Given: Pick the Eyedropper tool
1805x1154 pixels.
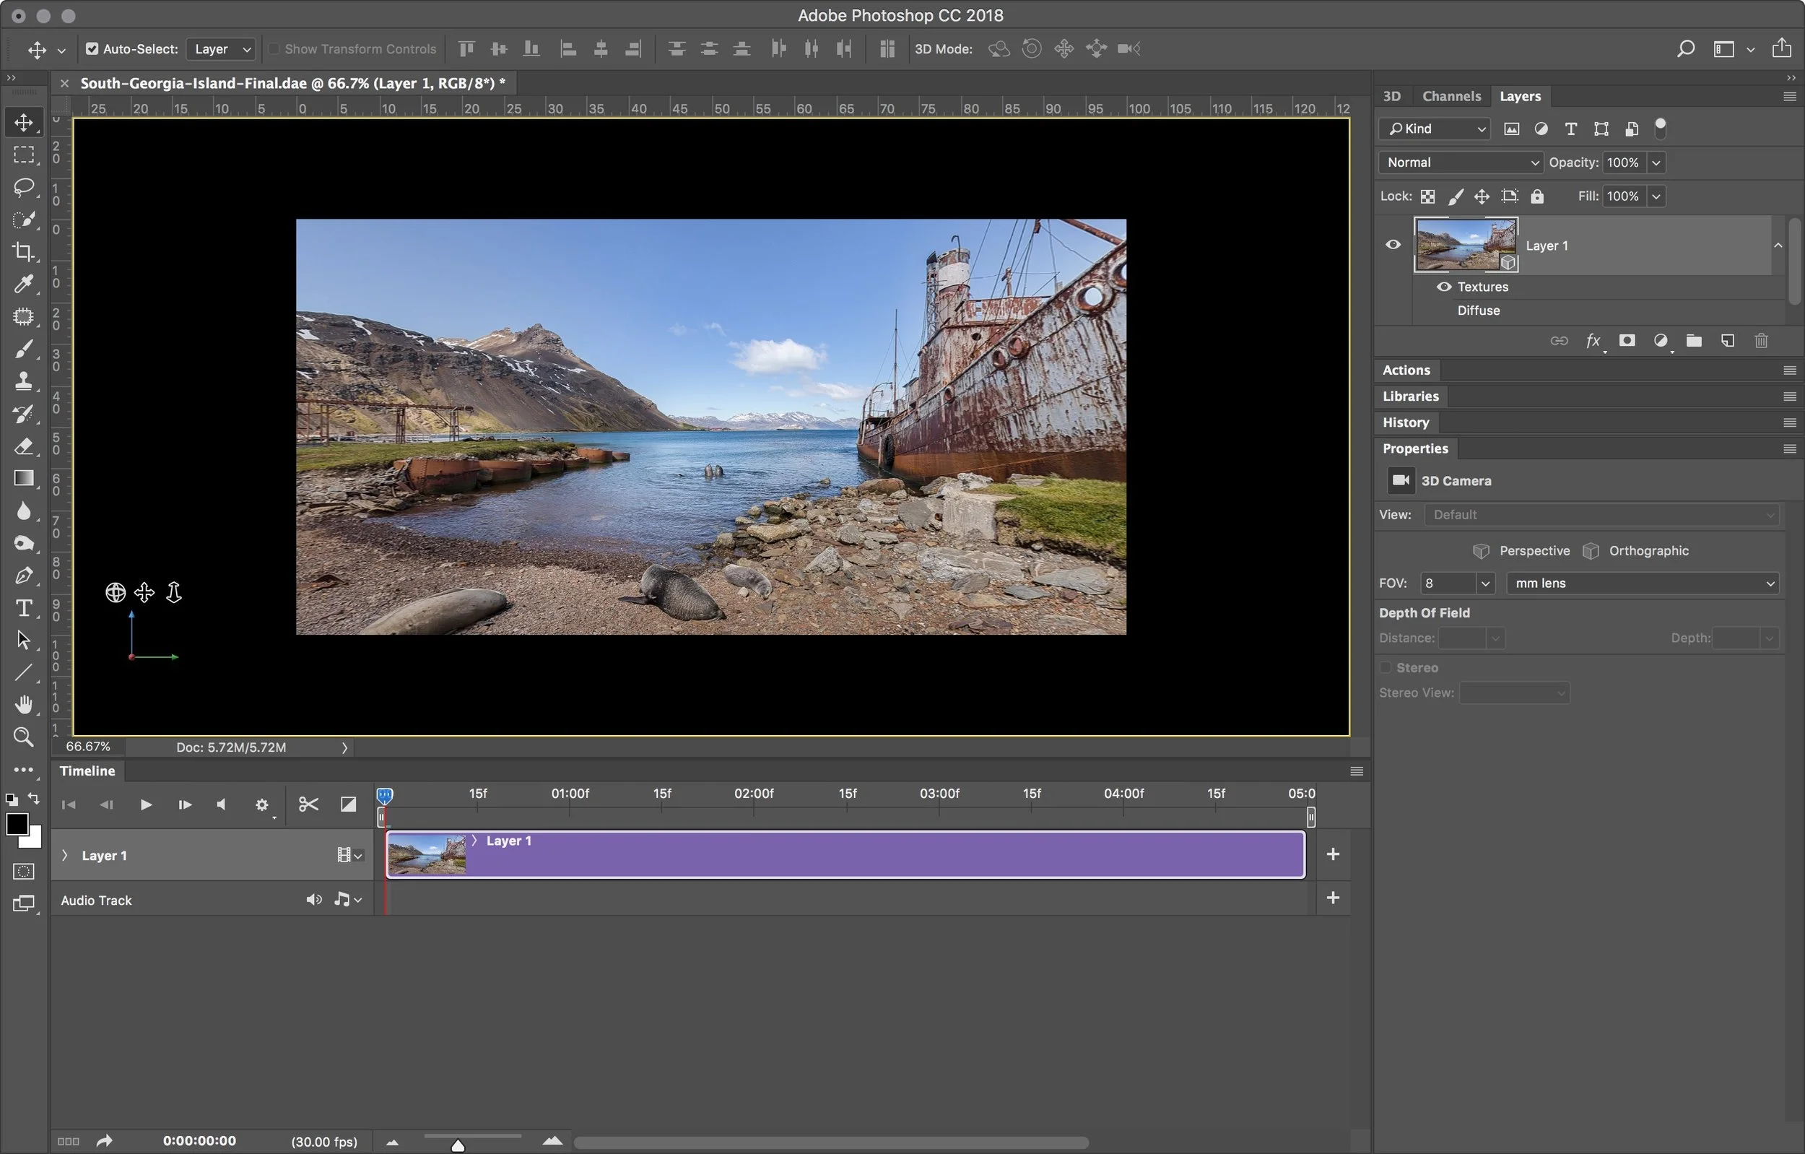Looking at the screenshot, I should coord(23,285).
